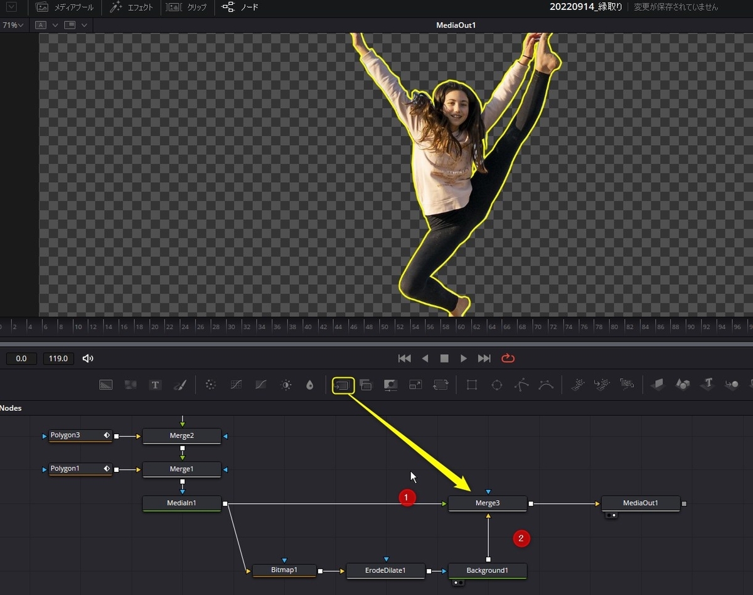This screenshot has height=595, width=753.
Task: Open dropdown next to the A view button
Action: [55, 25]
